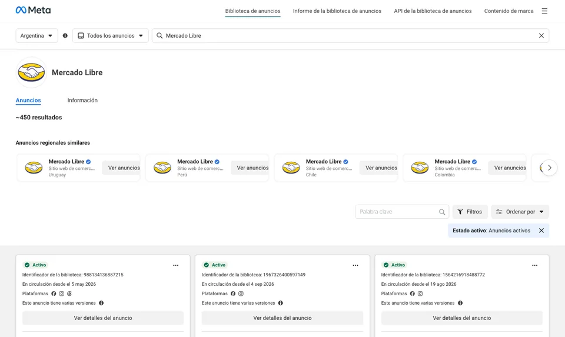Go to Informe de la biblioteca de anuncios
This screenshot has width=565, height=337.
coord(337,11)
